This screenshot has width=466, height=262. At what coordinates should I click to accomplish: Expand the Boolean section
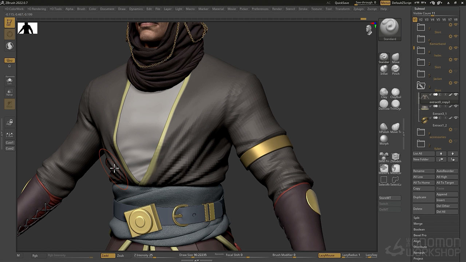pos(419,229)
